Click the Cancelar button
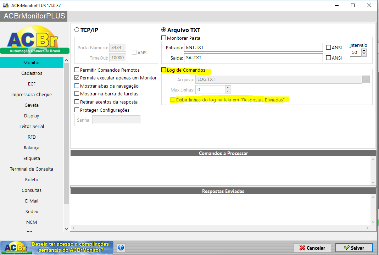The image size is (379, 255). 312,248
